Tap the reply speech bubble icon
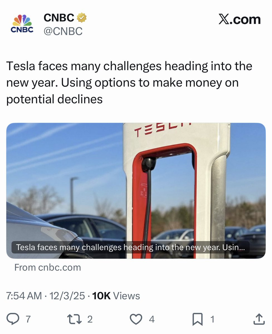Viewport: 272px width, 334px height. click(x=13, y=319)
